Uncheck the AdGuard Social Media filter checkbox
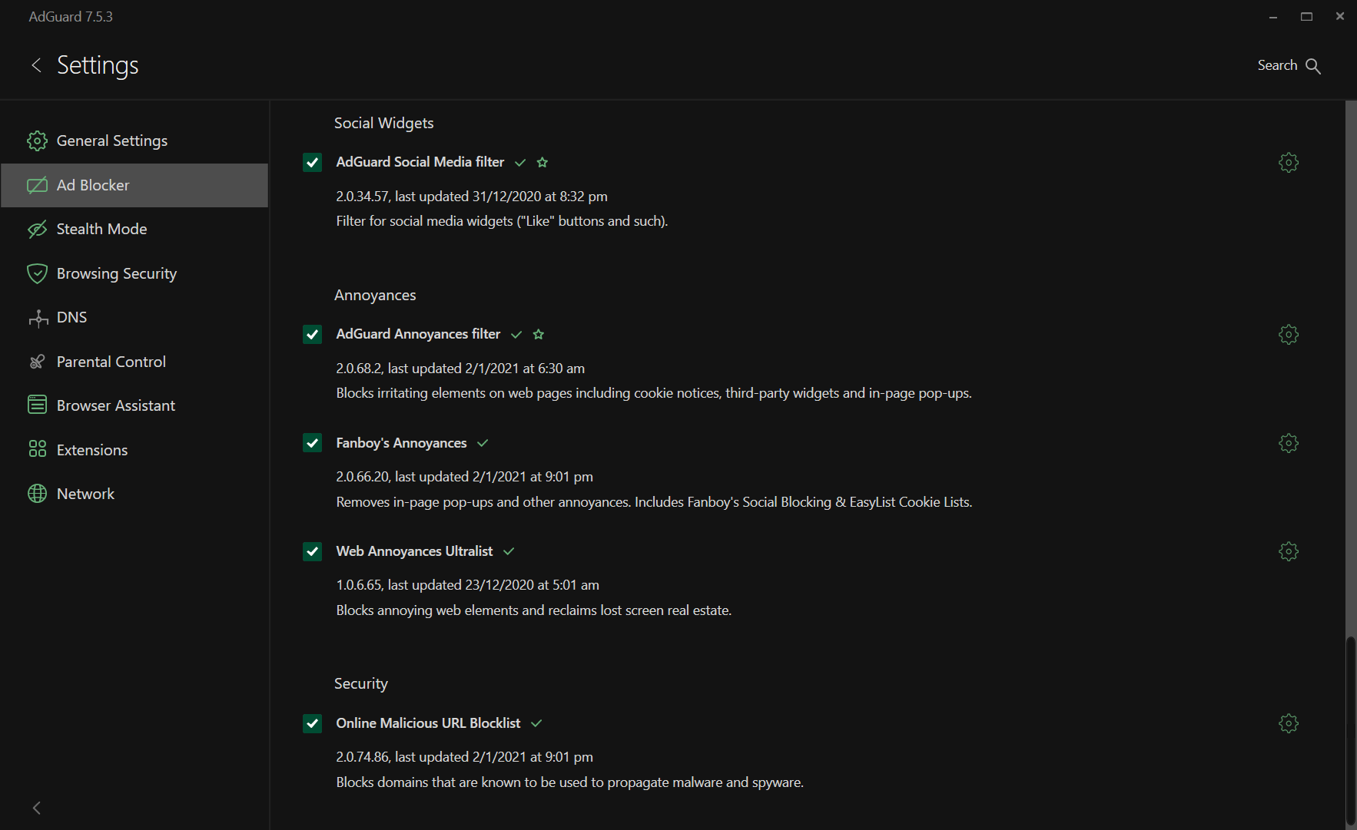1357x830 pixels. (312, 163)
